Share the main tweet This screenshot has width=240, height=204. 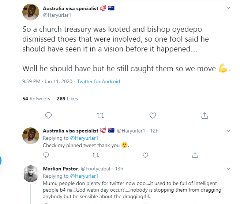coord(205,116)
